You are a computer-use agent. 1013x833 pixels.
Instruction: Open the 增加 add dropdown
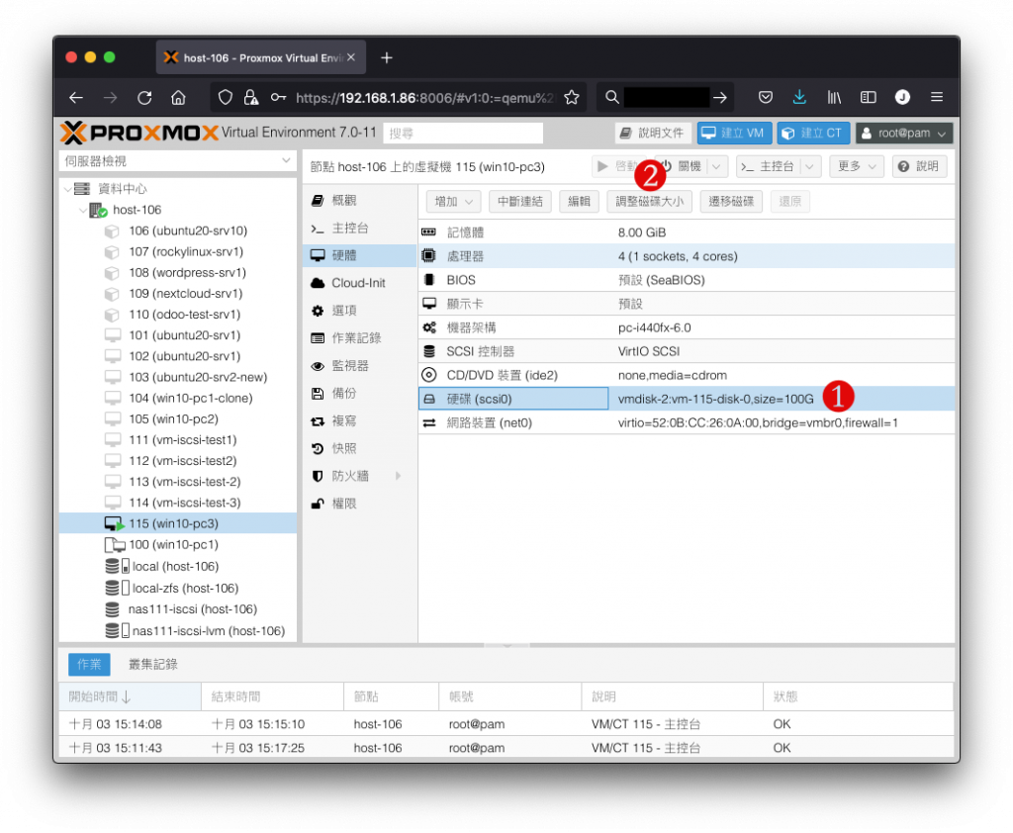point(453,202)
